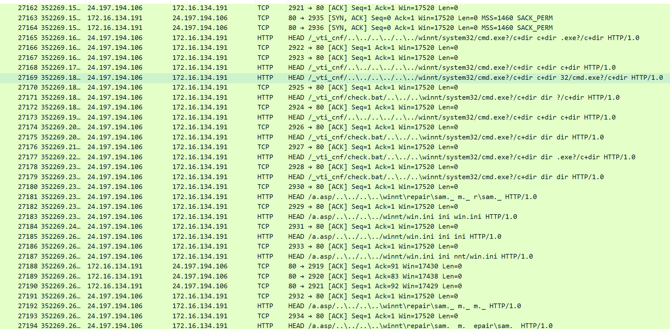Click source 172.16.134.191 in packet 27189
Viewport: 670px width, 329px height.
point(115,276)
